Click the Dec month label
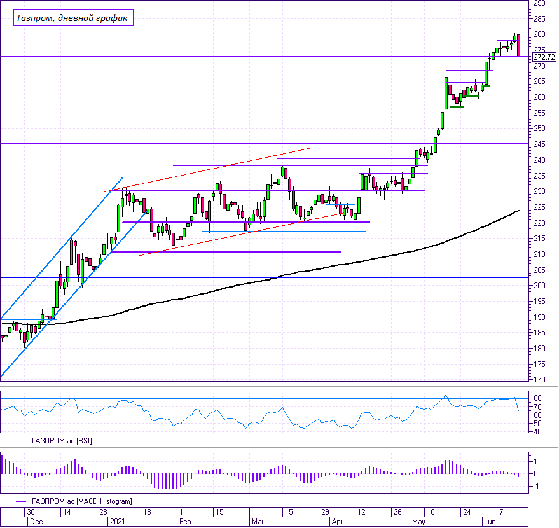This screenshot has height=528, width=559. tap(36, 522)
